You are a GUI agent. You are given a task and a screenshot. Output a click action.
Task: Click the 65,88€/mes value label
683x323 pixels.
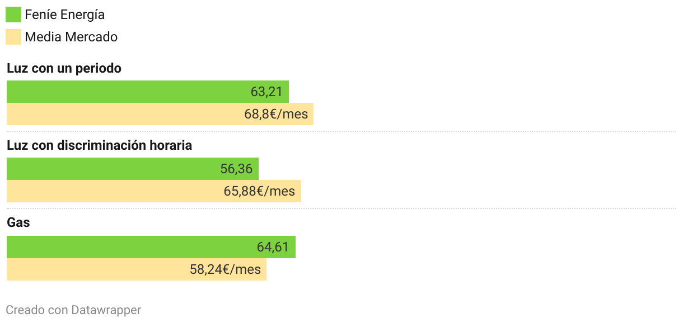coord(259,191)
